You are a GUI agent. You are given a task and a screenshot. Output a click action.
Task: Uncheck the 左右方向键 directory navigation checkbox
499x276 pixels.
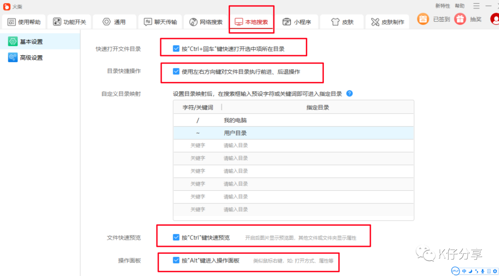coord(176,71)
